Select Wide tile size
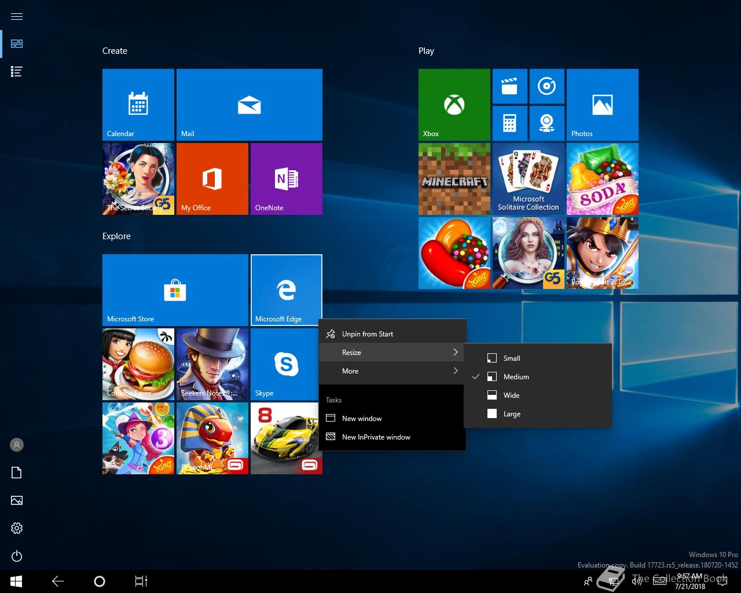Screen dimensions: 741x593 coord(538,396)
